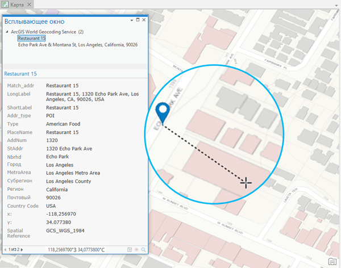Click the Match_addr value Restaurant 15
This screenshot has width=341, height=268.
coord(62,86)
